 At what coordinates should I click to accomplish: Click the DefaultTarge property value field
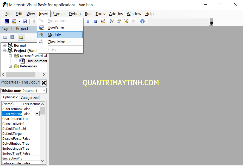point(31,134)
